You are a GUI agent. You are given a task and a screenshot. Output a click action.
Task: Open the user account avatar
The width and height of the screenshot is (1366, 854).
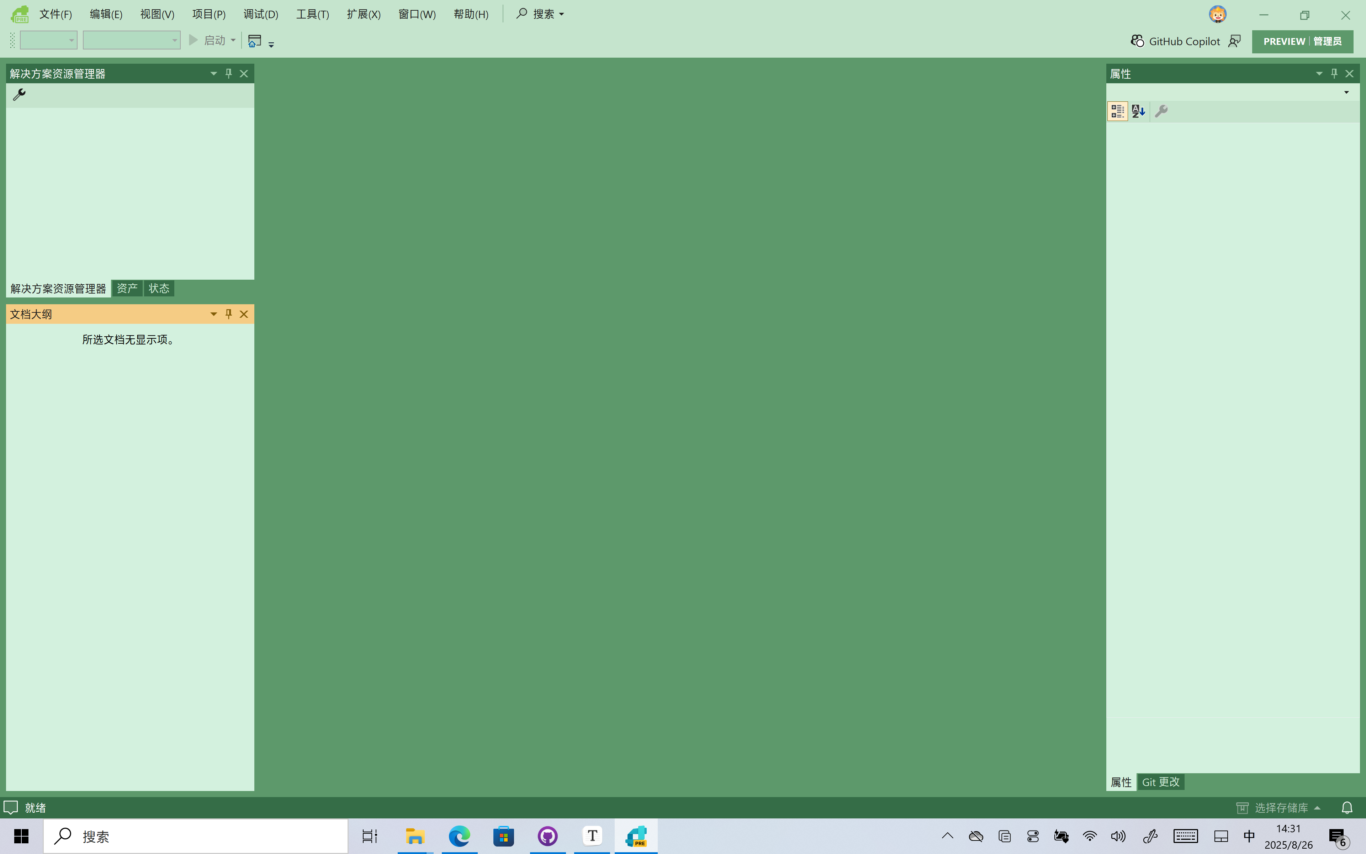point(1218,14)
